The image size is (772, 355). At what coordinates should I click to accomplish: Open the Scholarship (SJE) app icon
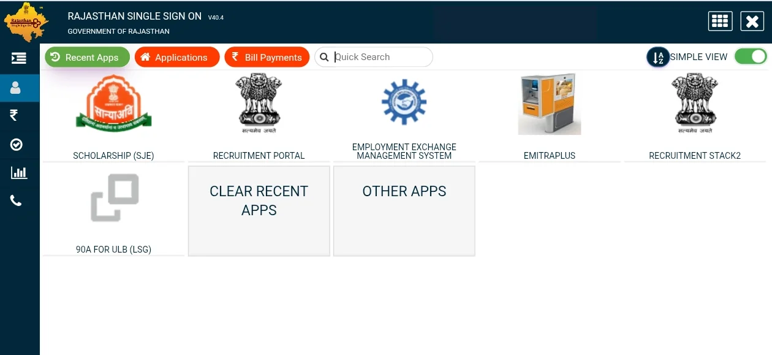113,104
